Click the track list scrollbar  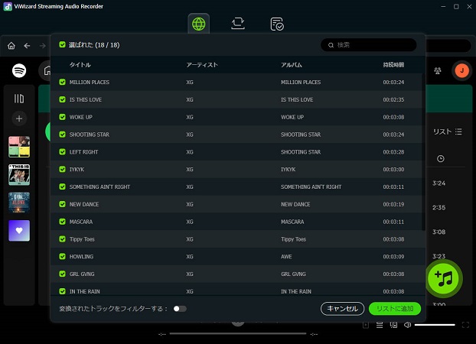pos(423,151)
